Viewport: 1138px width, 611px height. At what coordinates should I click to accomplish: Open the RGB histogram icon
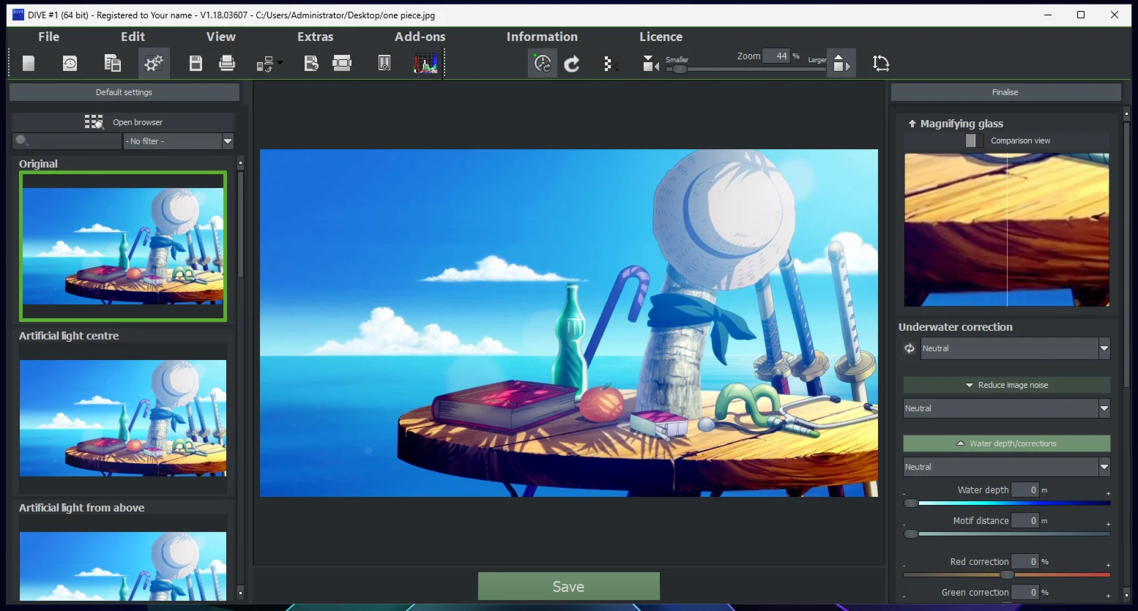tap(425, 64)
